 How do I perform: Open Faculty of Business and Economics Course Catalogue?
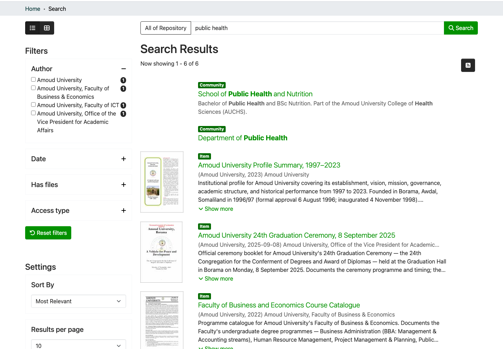pyautogui.click(x=279, y=305)
